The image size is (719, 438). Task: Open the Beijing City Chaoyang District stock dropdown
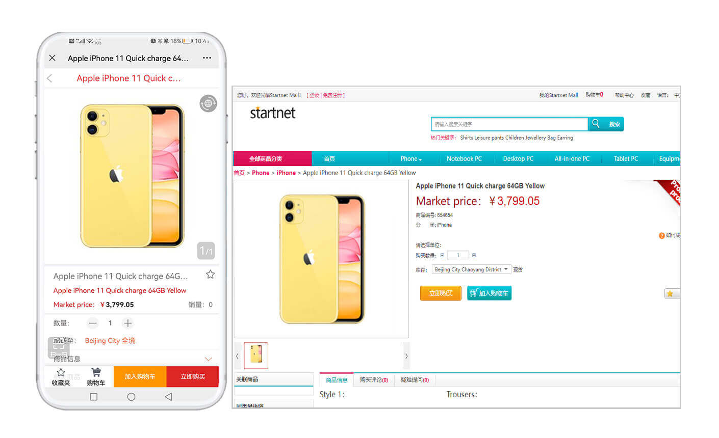[471, 269]
